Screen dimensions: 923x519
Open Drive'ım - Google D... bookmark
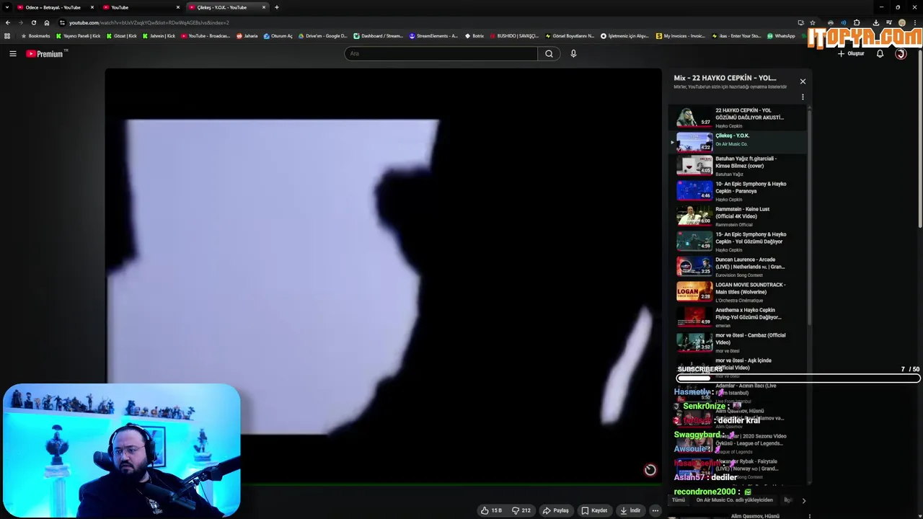pos(322,36)
